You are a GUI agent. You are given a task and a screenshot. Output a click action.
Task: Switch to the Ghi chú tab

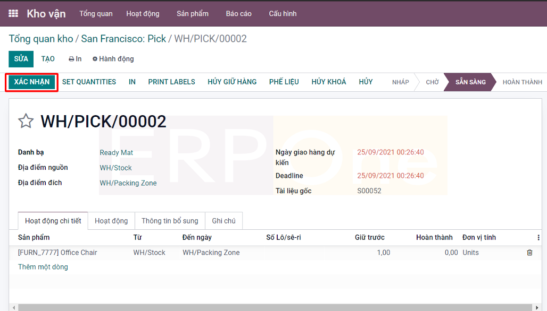[x=223, y=221]
